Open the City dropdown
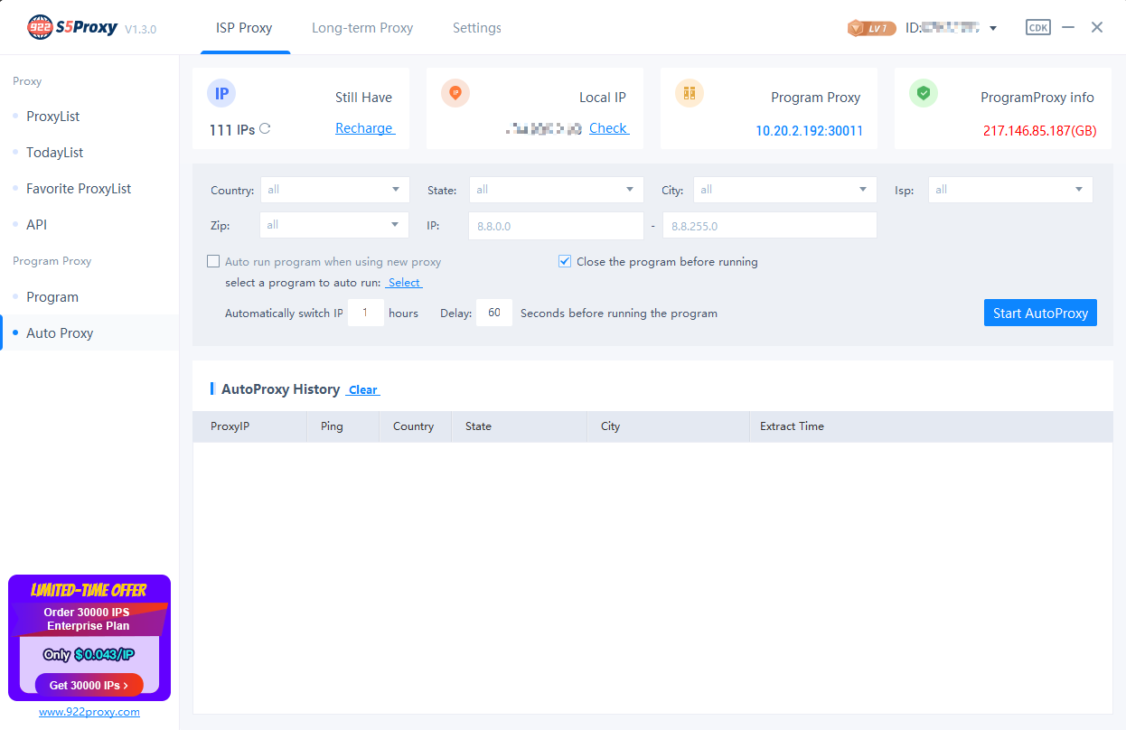Image resolution: width=1126 pixels, height=730 pixels. pos(785,190)
